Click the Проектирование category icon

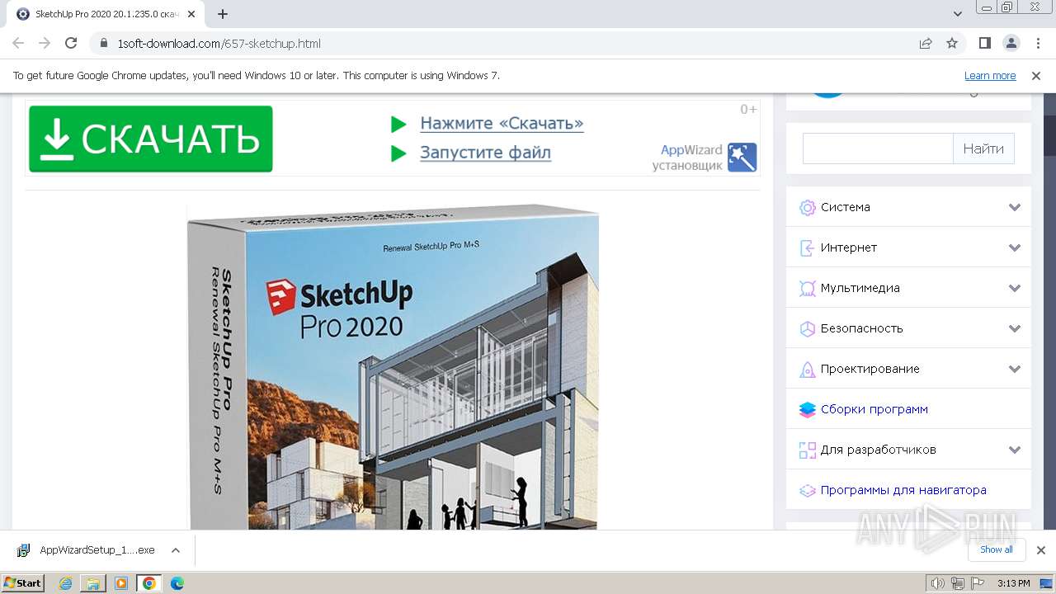point(807,370)
